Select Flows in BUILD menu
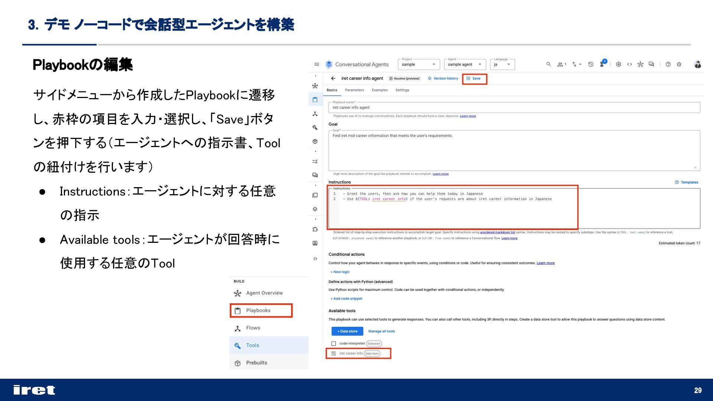Viewport: 713px width, 401px height. pyautogui.click(x=269, y=328)
